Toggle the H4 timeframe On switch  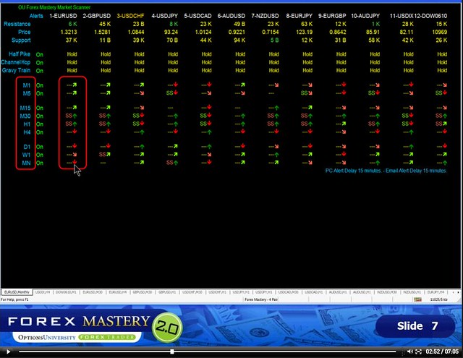40,132
